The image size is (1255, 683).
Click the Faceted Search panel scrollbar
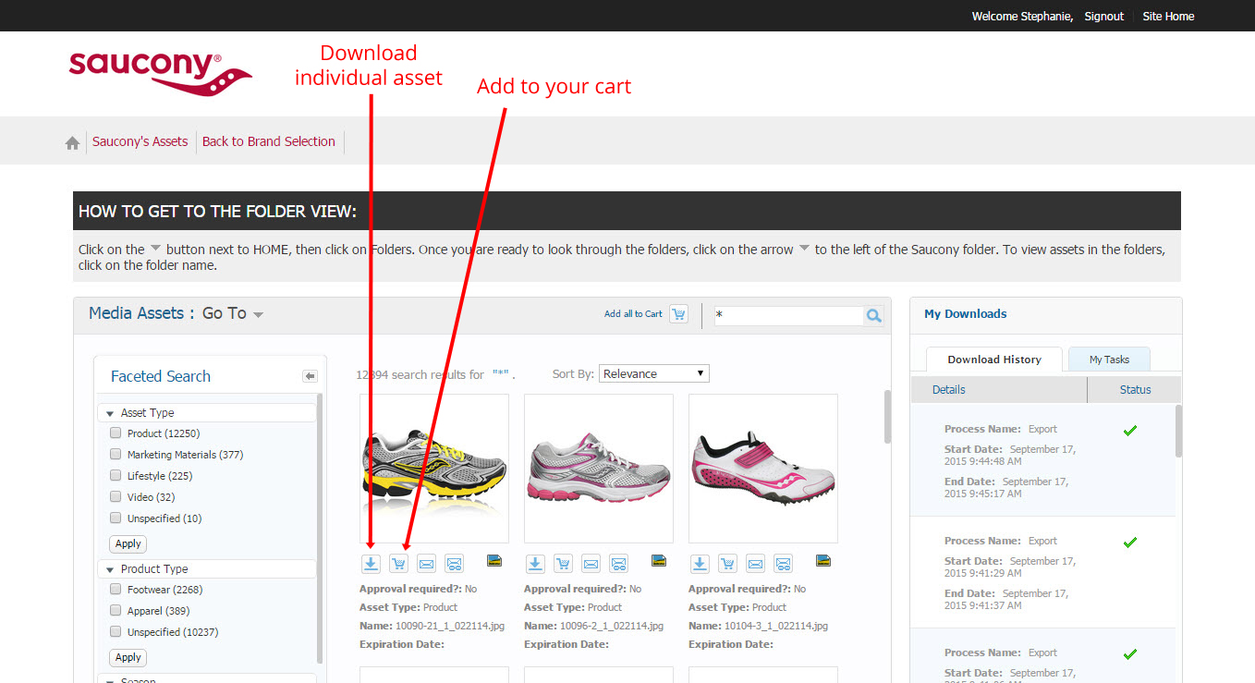320,527
